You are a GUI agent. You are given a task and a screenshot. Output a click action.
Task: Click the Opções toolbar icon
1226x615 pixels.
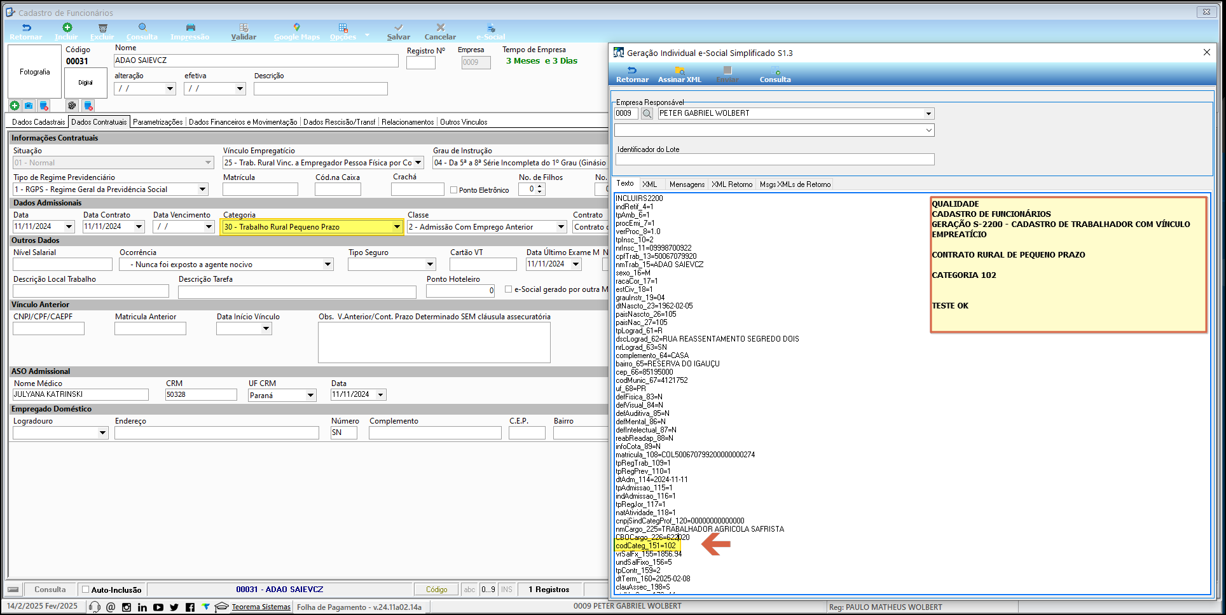(x=343, y=28)
